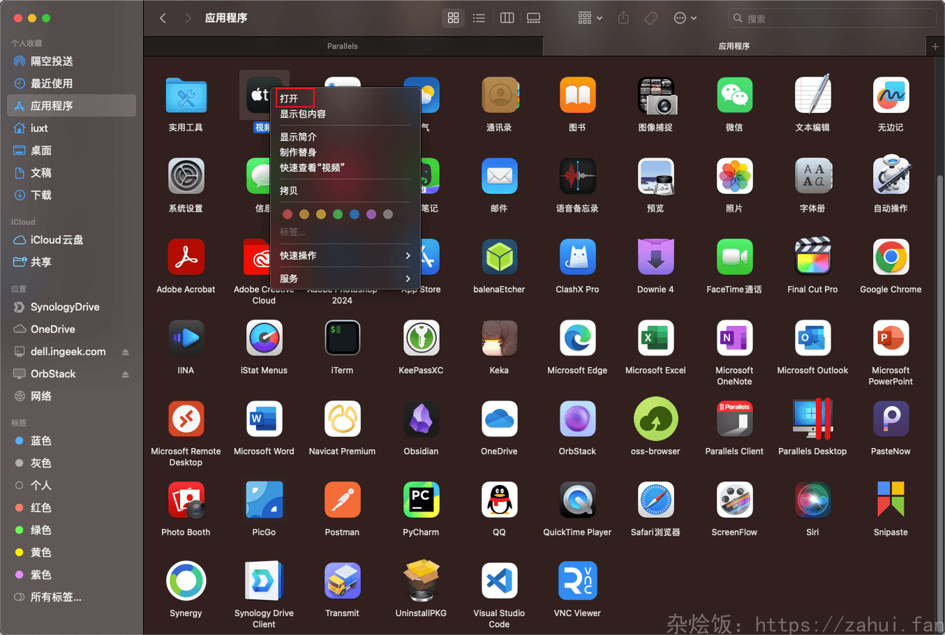Select the iTerm terminal icon

(x=342, y=338)
